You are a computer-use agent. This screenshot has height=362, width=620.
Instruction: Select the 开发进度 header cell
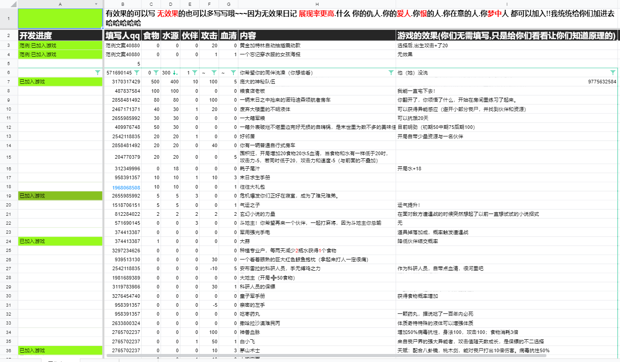(x=60, y=36)
